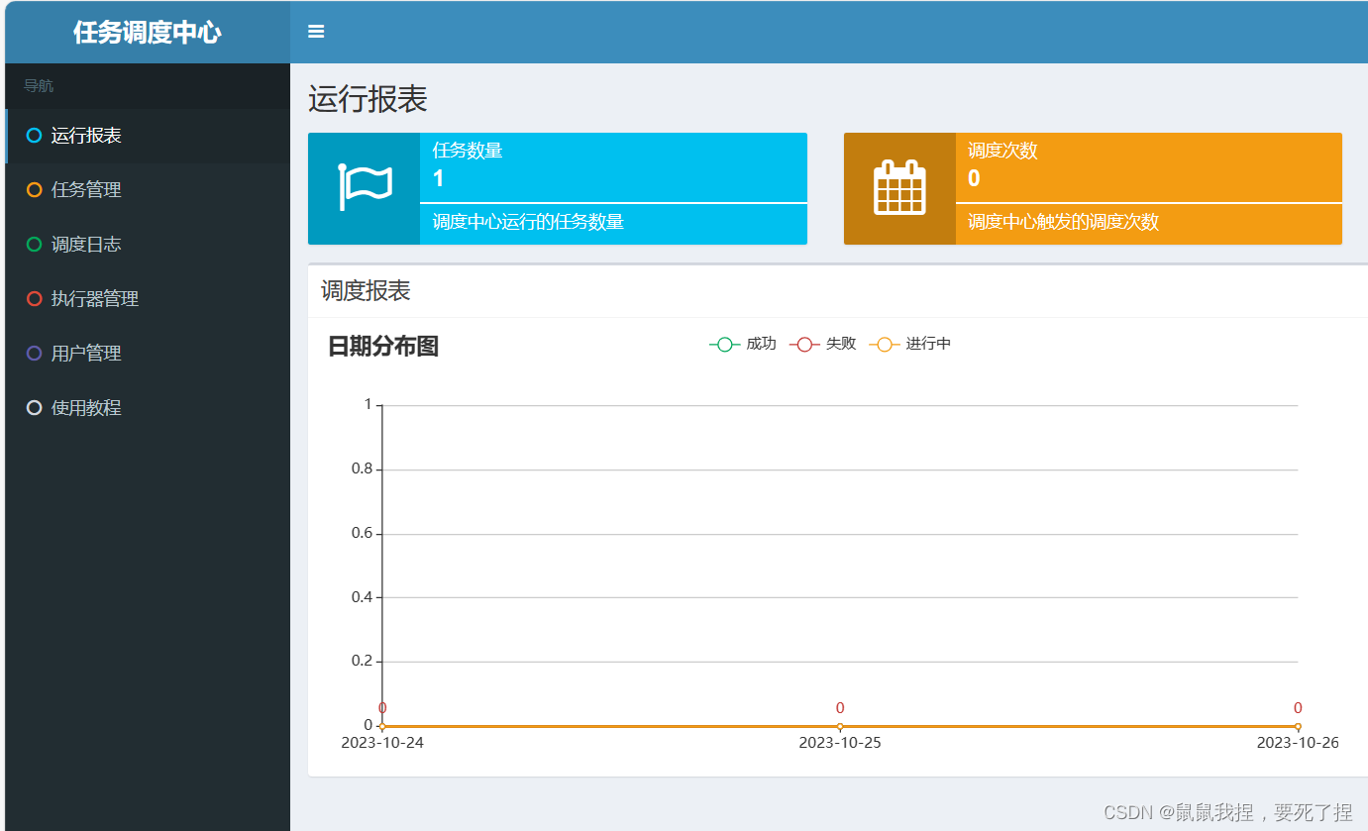Click the chart data point at 2023-10-26
Image resolution: width=1368 pixels, height=831 pixels.
pyautogui.click(x=1298, y=726)
